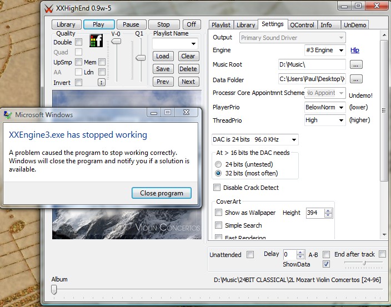Toggle the Ldn checkbox
The image size is (391, 307).
tap(102, 72)
